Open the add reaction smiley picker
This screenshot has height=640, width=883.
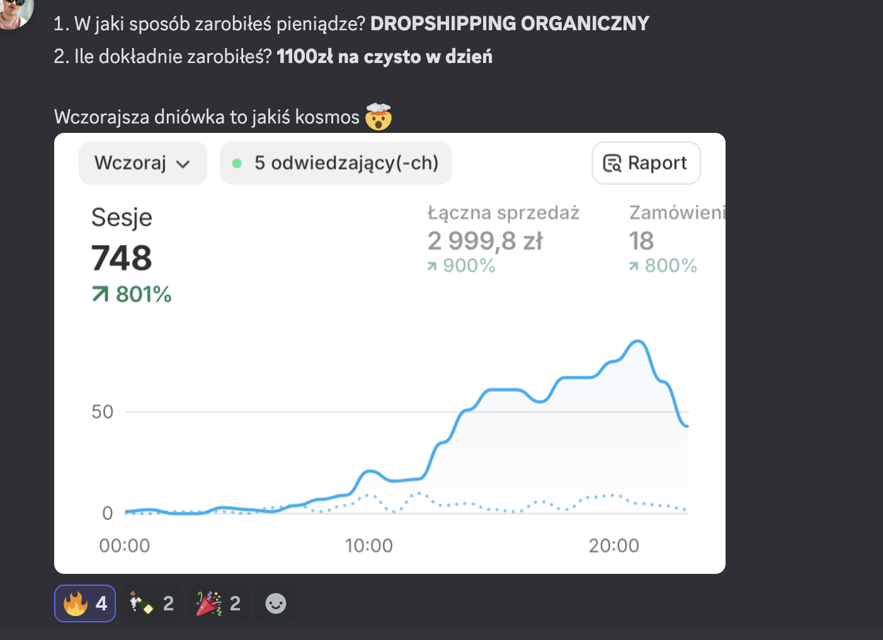(276, 603)
